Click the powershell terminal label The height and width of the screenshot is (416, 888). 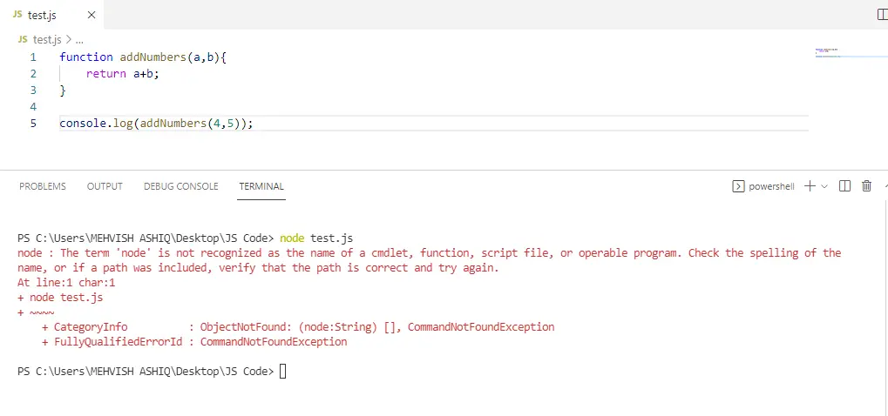coord(771,186)
